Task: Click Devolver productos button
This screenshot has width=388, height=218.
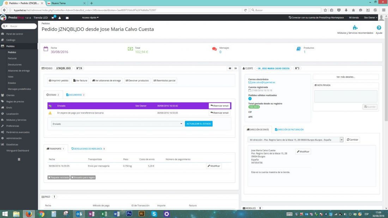Action: click(x=137, y=81)
